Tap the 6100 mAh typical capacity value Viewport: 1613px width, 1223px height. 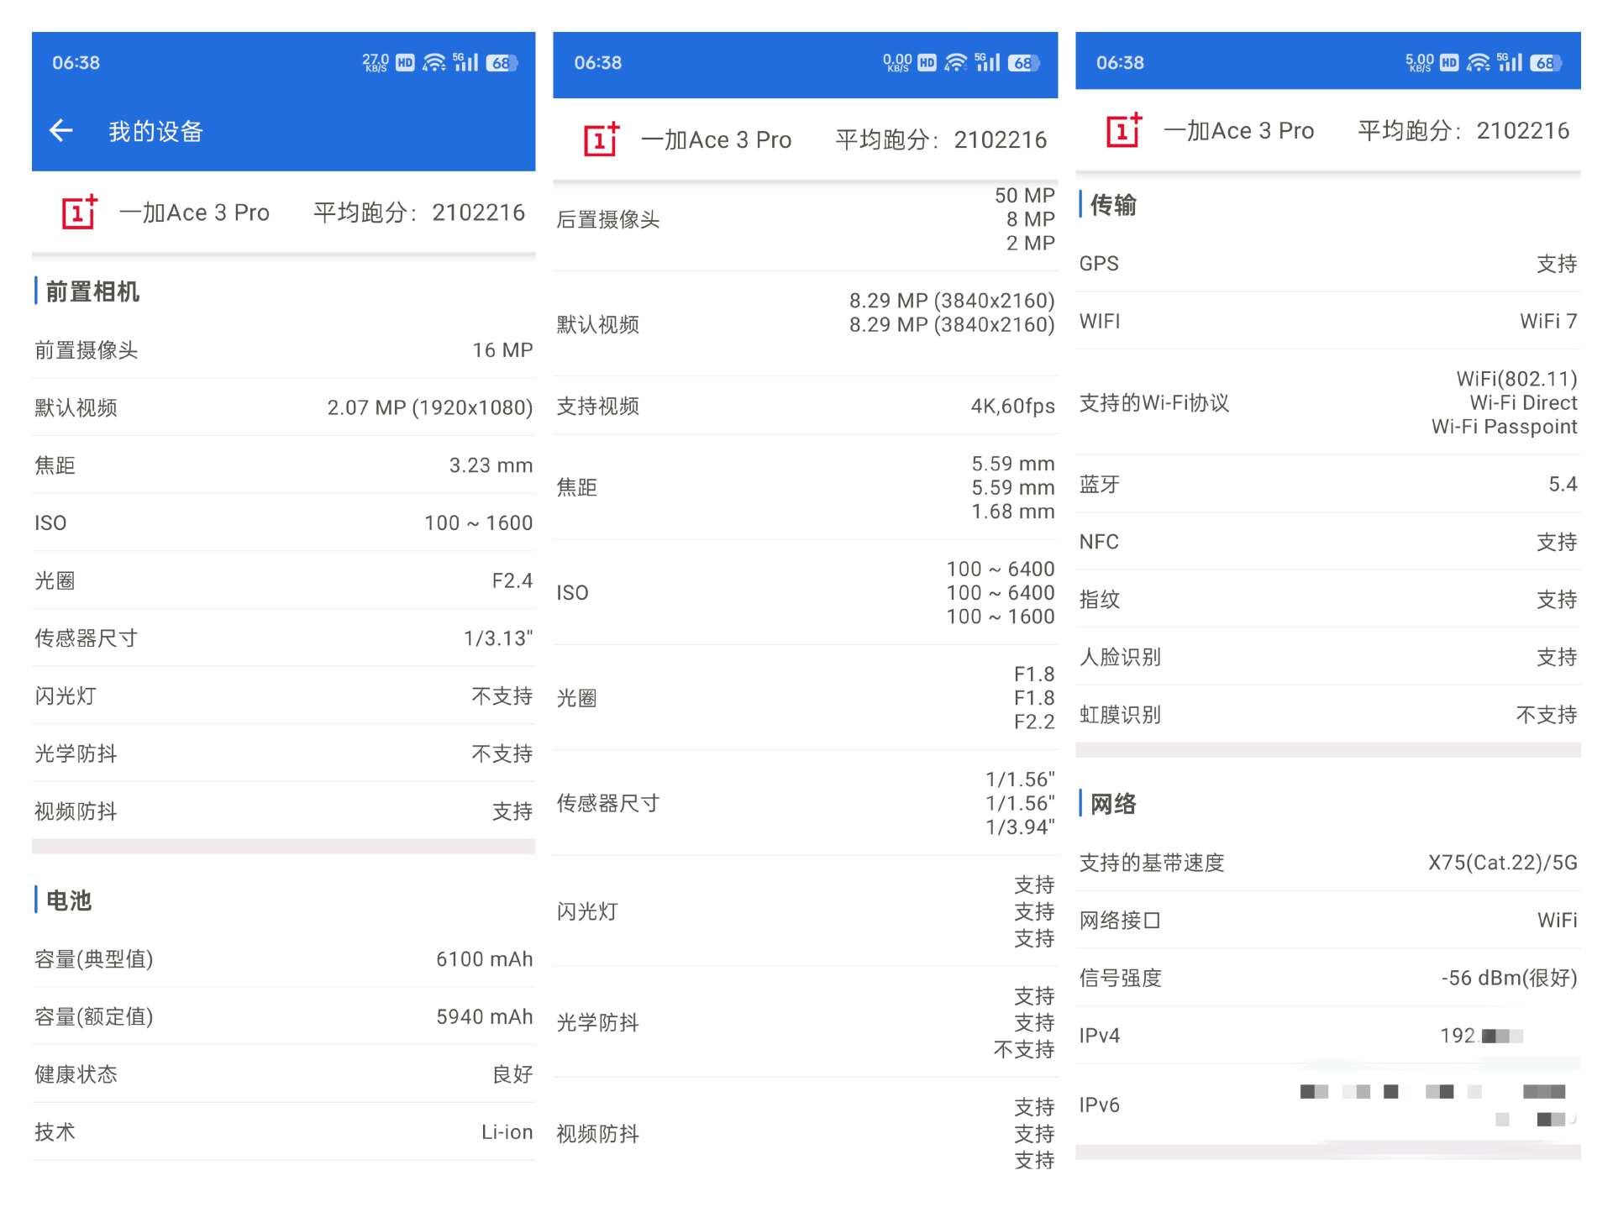484,959
